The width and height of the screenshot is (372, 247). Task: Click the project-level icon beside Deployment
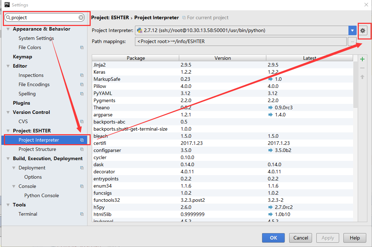[82, 168]
